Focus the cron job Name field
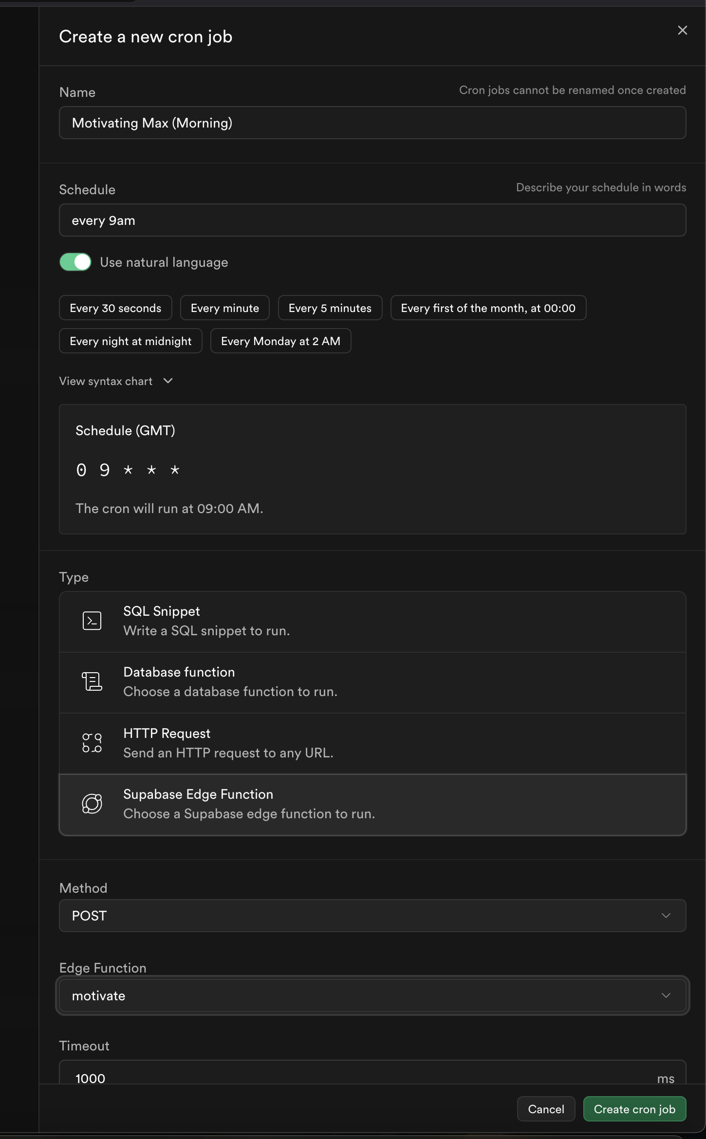 (372, 123)
